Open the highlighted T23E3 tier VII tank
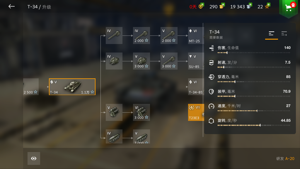Screen dimensions: 300x169 (x=196, y=112)
